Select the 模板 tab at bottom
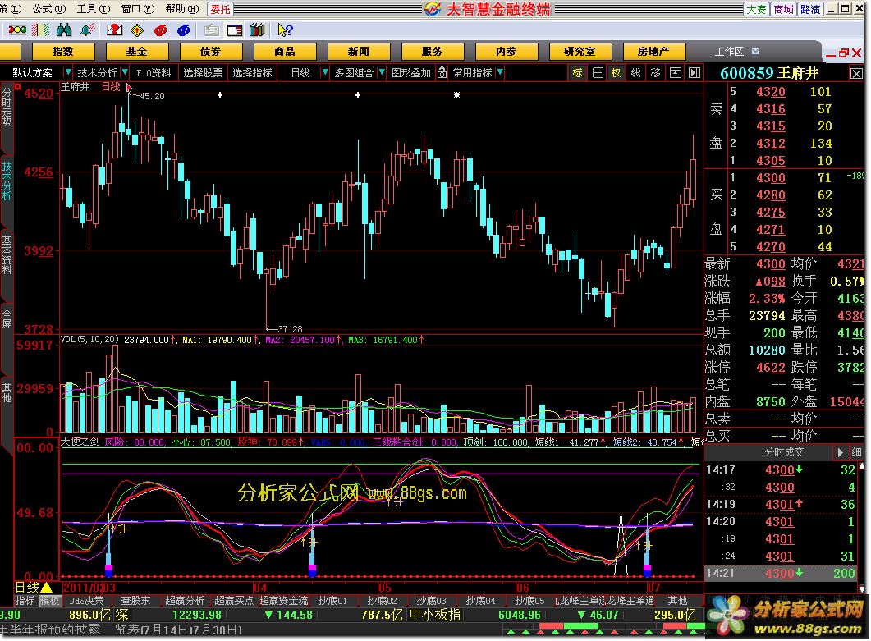This screenshot has height=641, width=871. tap(49, 601)
